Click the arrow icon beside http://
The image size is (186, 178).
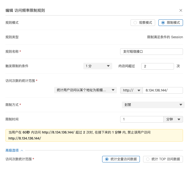point(139,90)
